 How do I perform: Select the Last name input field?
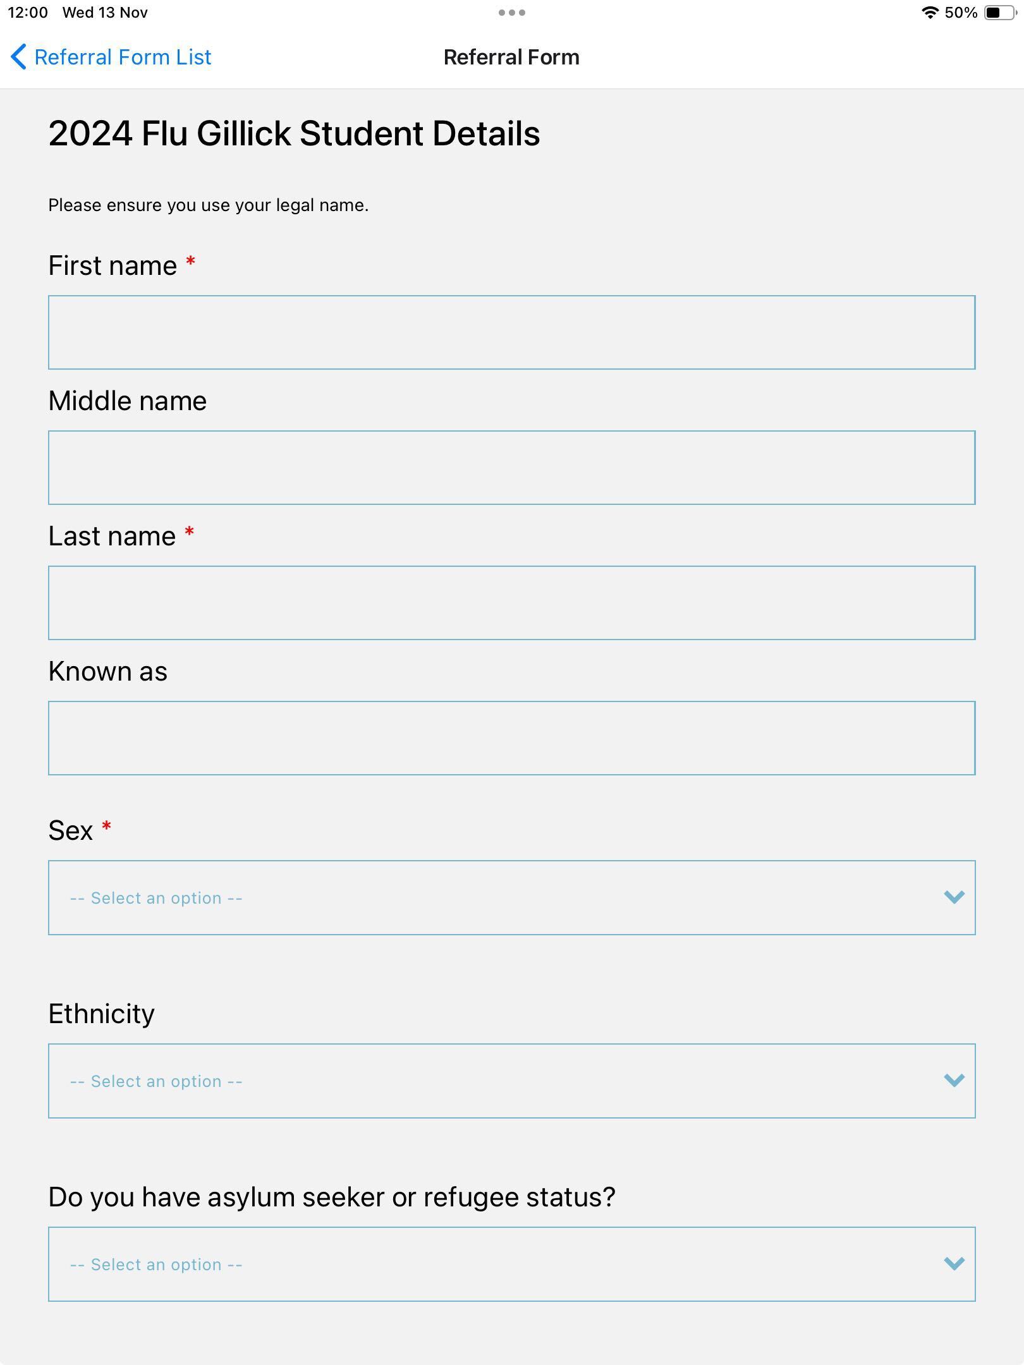coord(511,603)
